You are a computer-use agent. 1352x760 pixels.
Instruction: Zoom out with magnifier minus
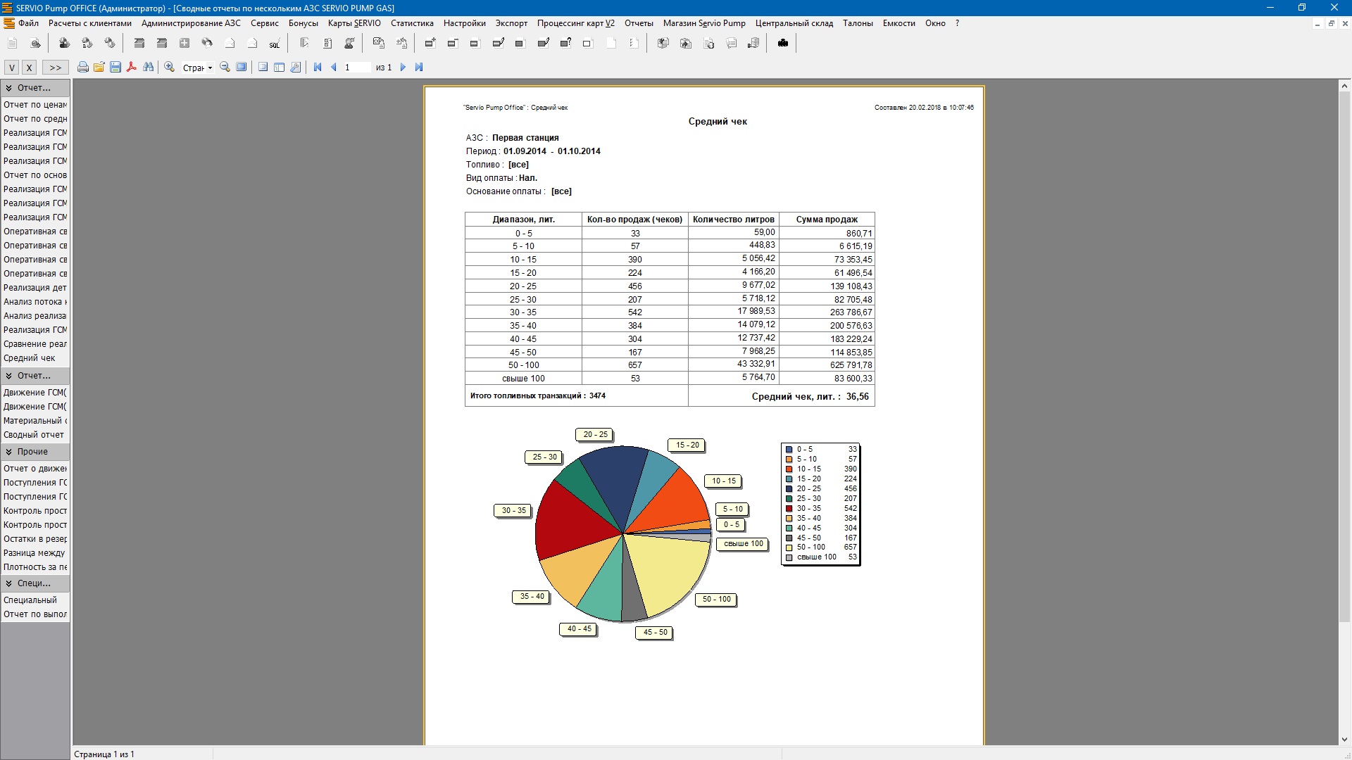225,68
